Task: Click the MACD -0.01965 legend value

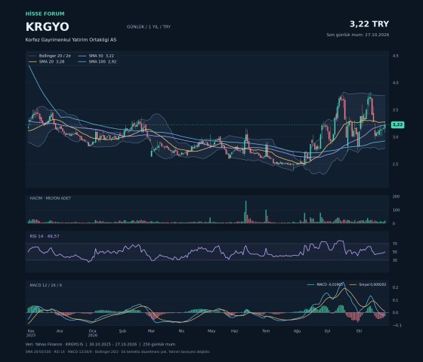Action: point(329,284)
